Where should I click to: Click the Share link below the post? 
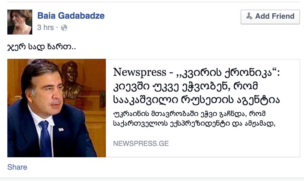pyautogui.click(x=17, y=167)
